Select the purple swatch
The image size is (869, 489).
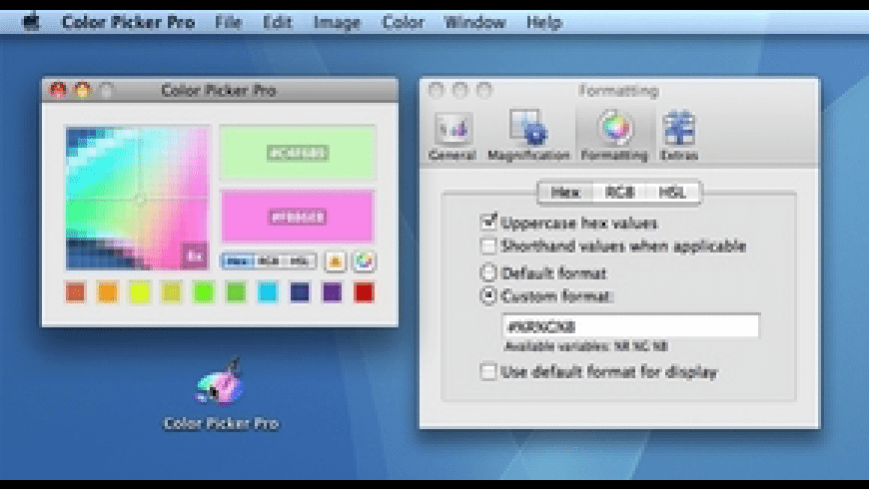pos(332,292)
